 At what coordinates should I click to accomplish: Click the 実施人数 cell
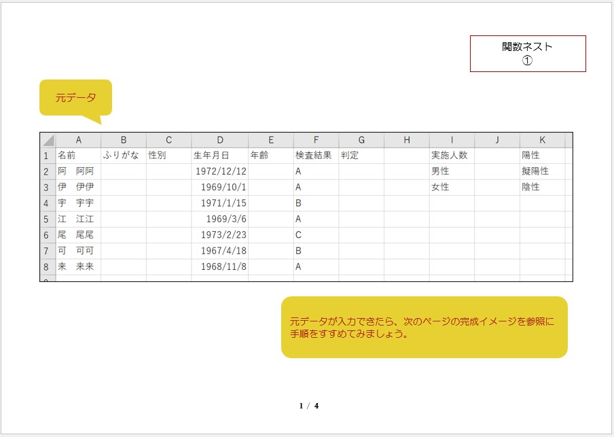point(451,156)
